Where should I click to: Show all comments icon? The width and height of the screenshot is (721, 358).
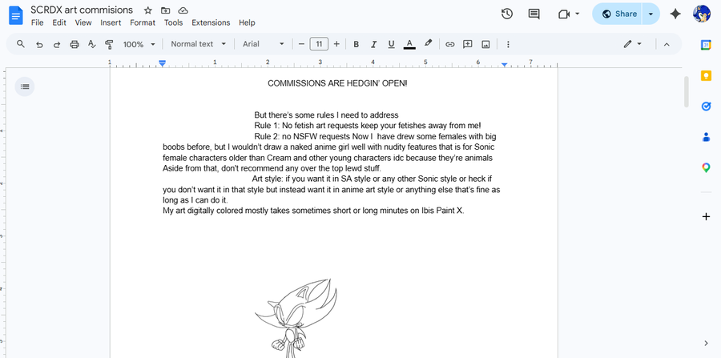(534, 14)
